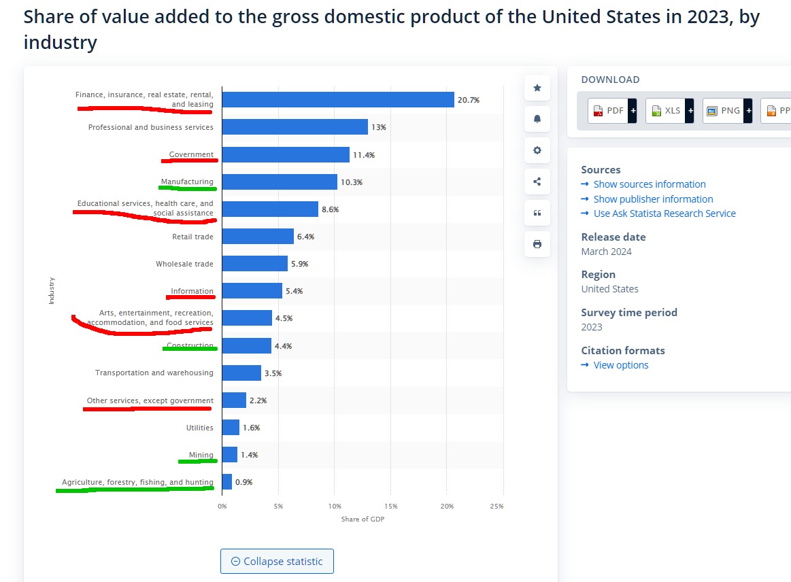This screenshot has height=582, width=791.
Task: Click the Information 5.4% bar
Action: (252, 291)
